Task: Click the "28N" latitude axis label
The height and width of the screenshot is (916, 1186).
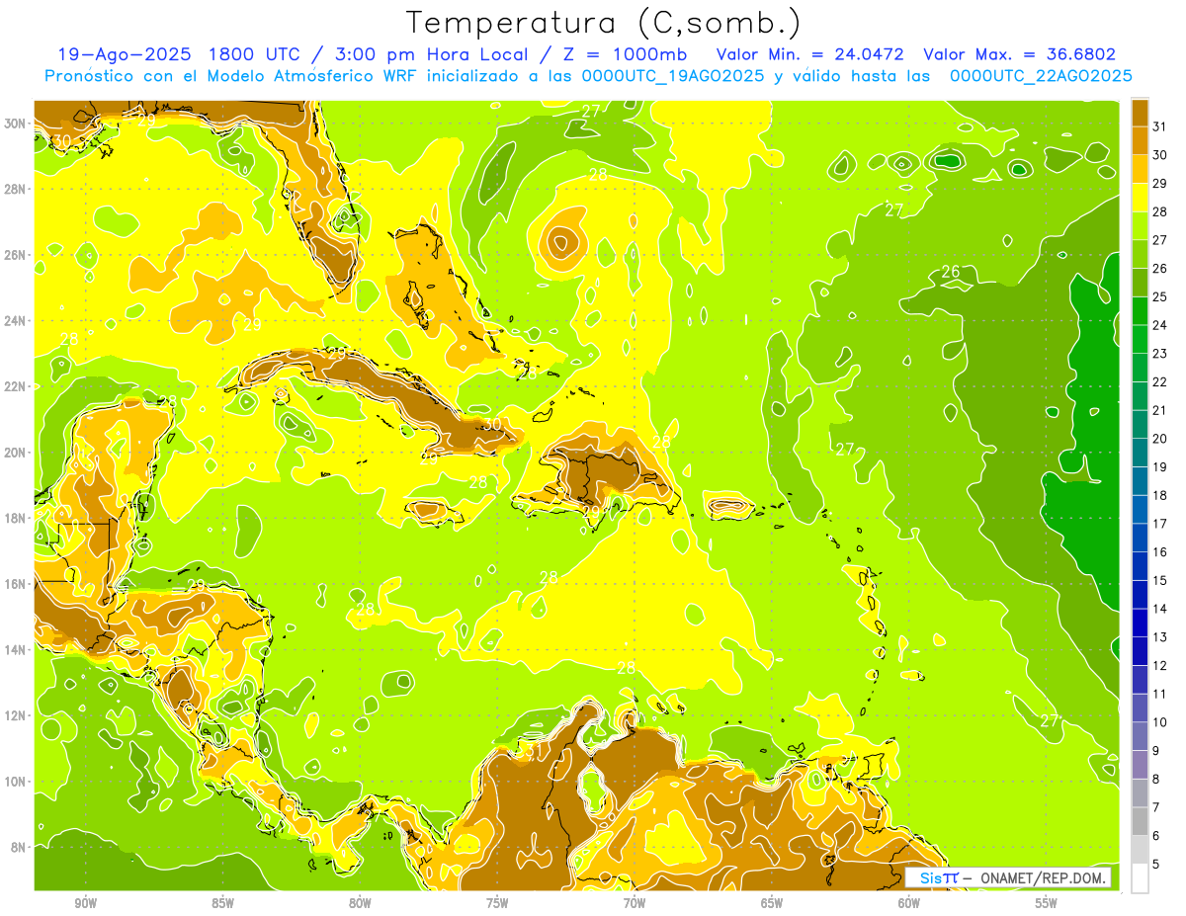Action: pos(15,189)
